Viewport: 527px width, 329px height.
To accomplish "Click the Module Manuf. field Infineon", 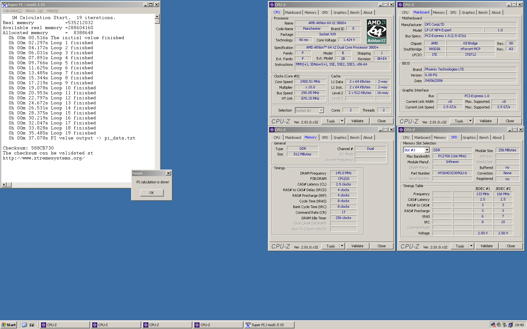I will coord(452,162).
